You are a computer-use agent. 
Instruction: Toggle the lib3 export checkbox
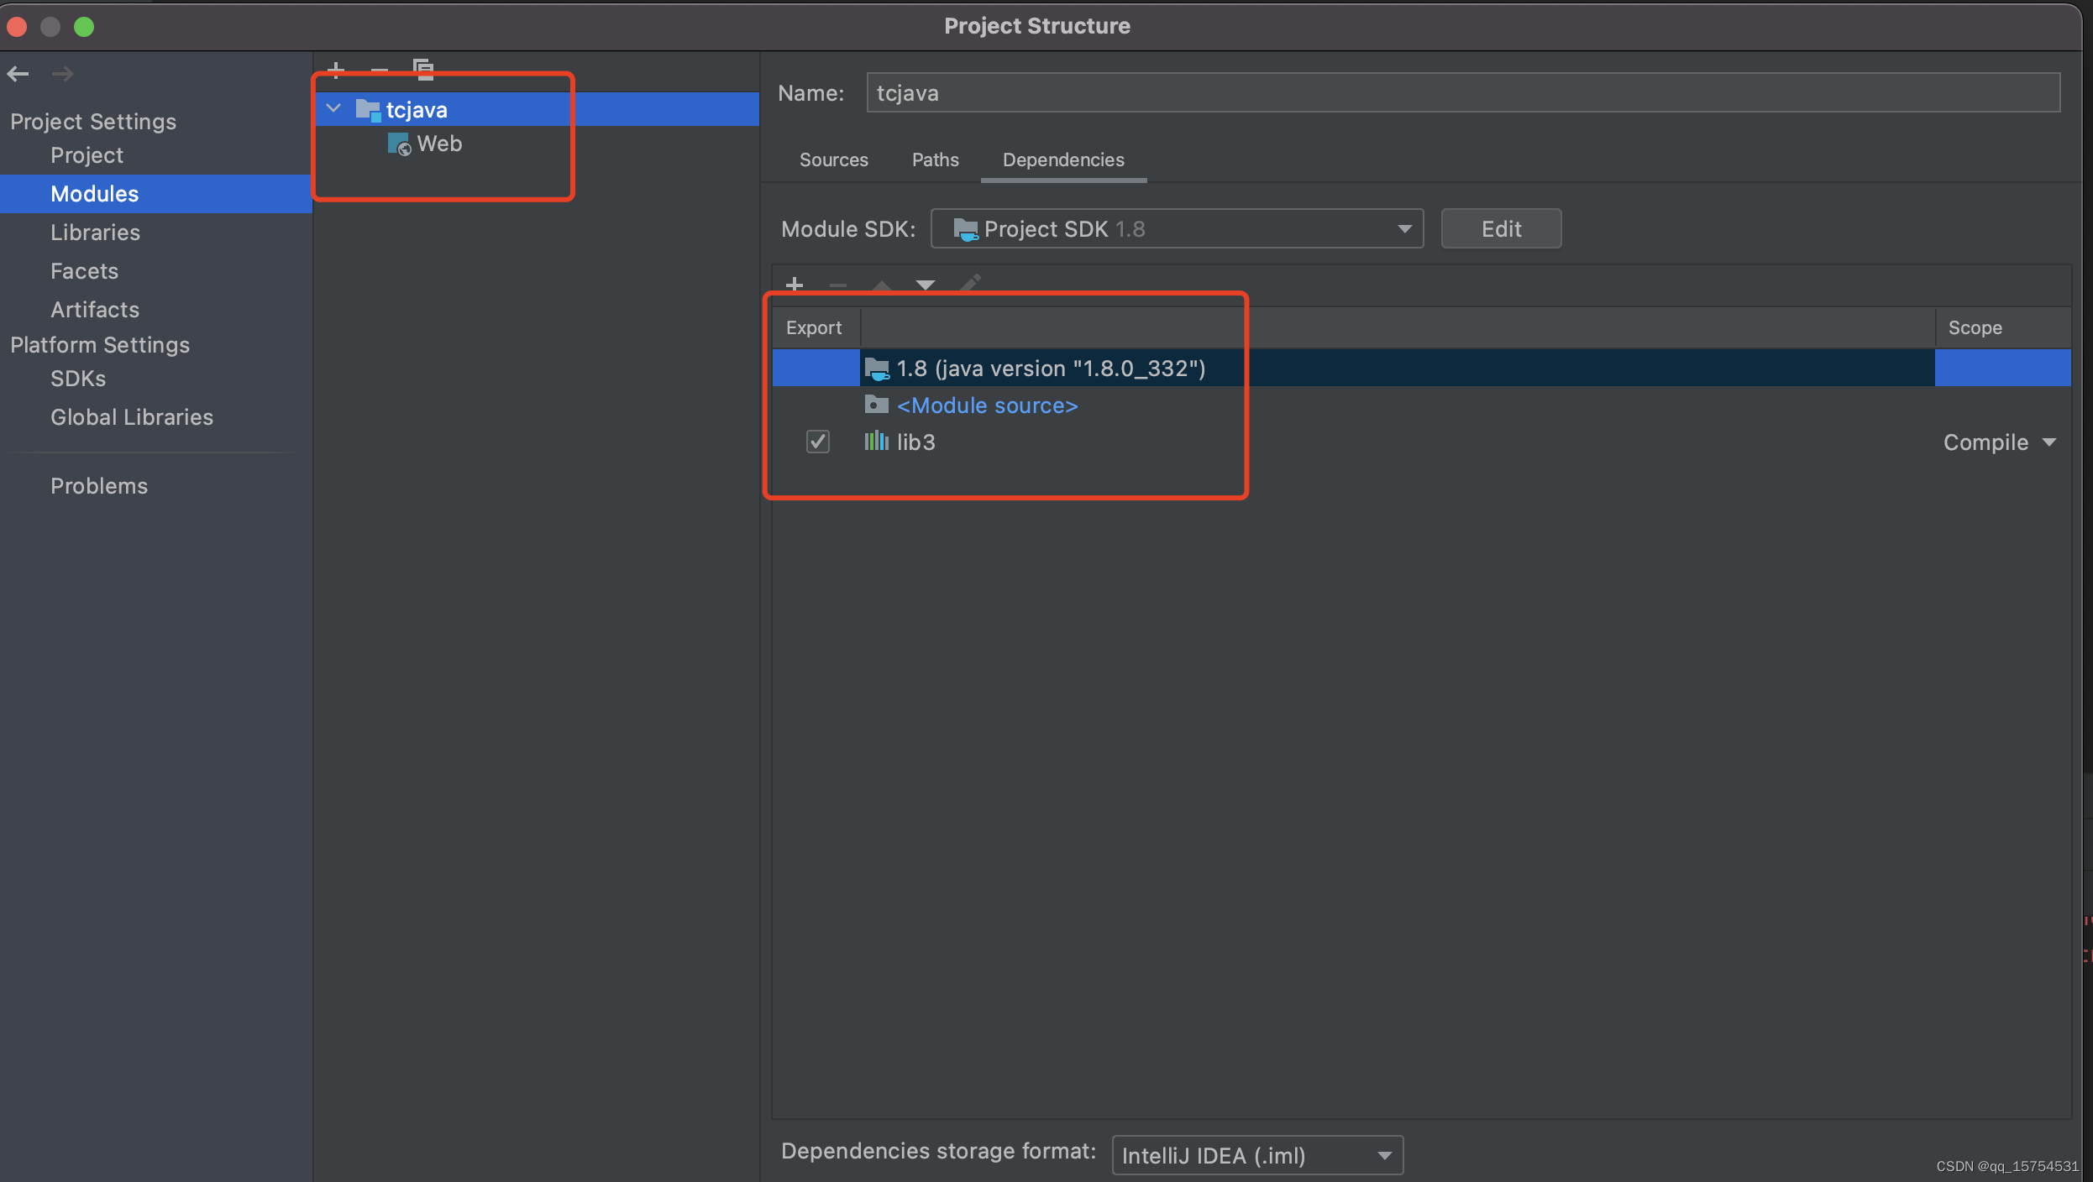[817, 442]
